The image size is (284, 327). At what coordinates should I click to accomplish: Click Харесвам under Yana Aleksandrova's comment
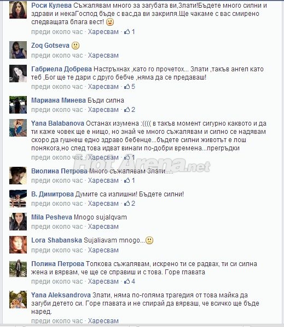click(103, 321)
